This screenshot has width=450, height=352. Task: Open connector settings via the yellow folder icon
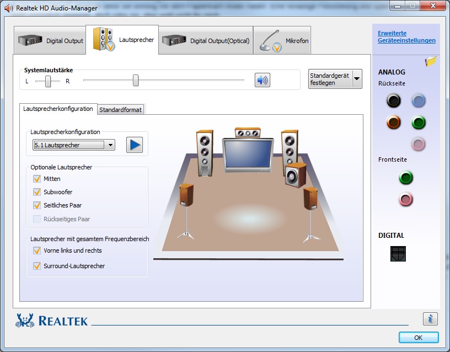pos(431,61)
